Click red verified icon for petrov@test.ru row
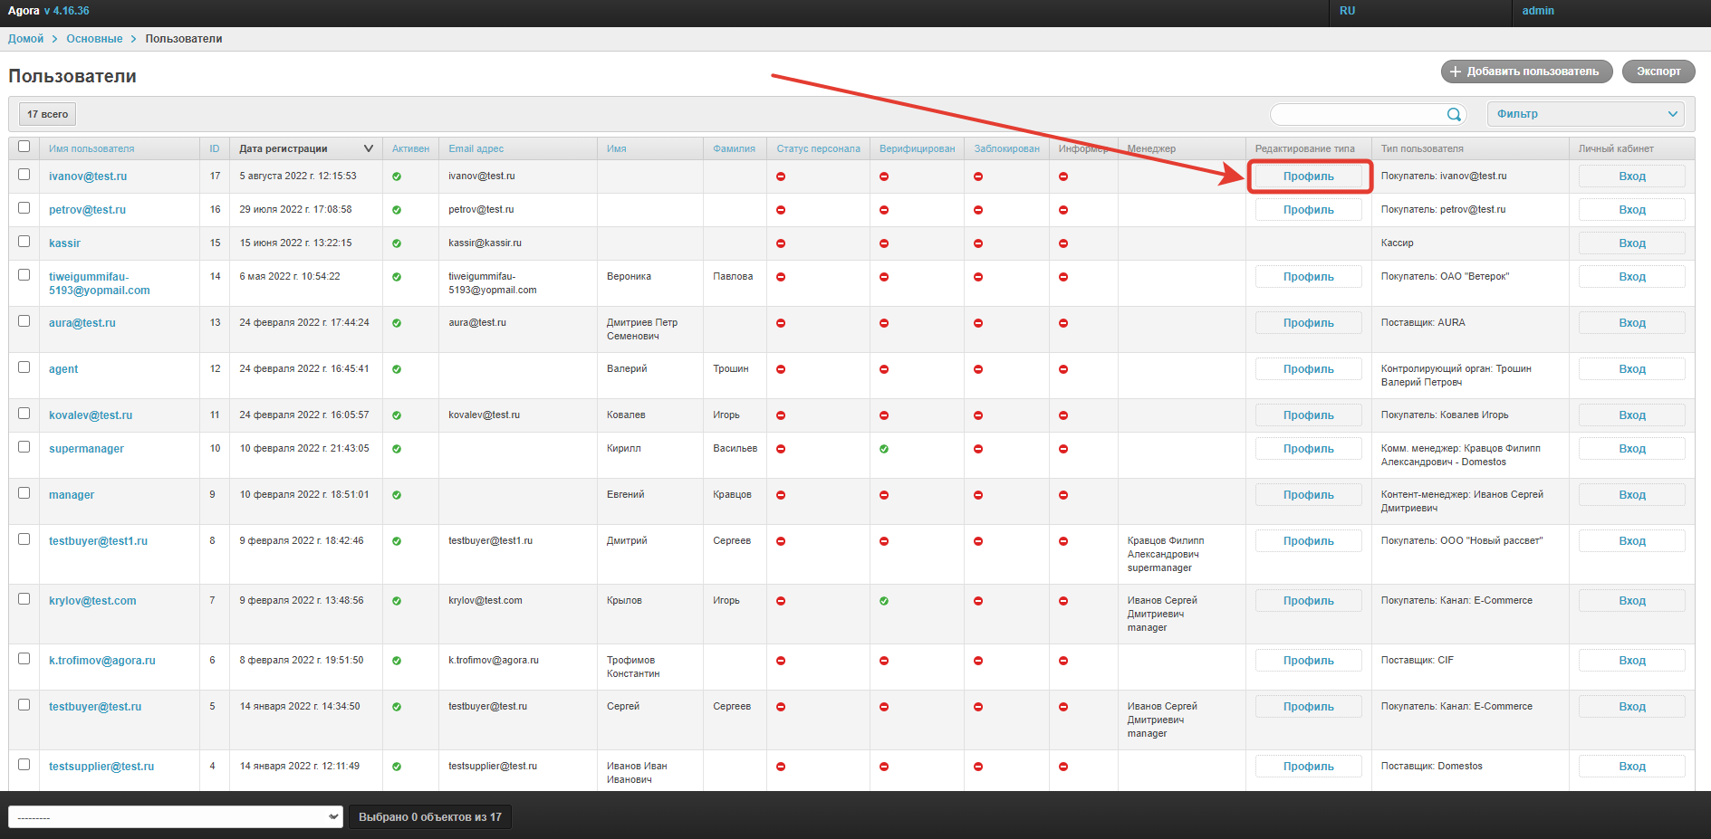Image resolution: width=1711 pixels, height=839 pixels. tap(884, 210)
